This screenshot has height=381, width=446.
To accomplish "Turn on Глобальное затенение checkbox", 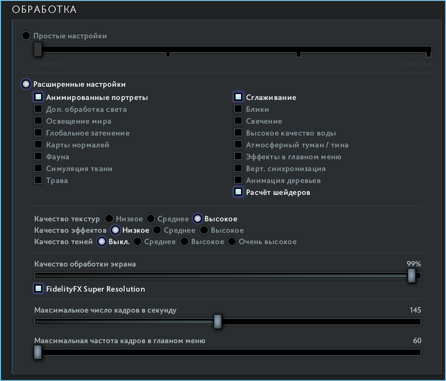I will [x=38, y=133].
